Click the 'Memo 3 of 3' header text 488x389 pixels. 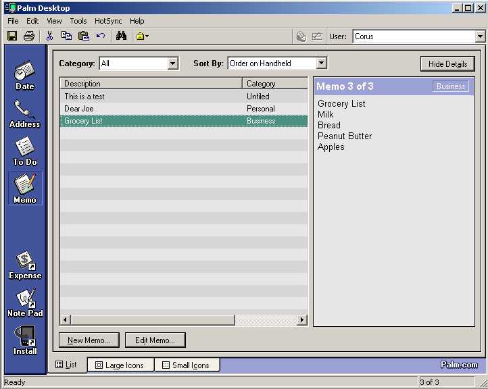coord(345,86)
